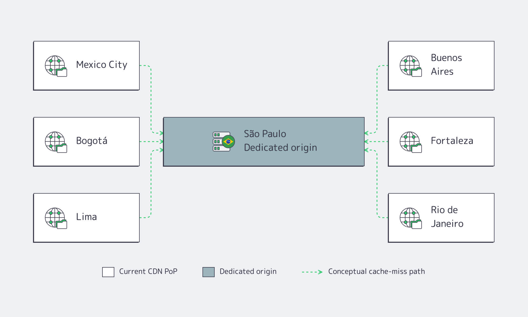
Task: Click the teal Dedicated origin legend swatch
Action: pos(209,272)
